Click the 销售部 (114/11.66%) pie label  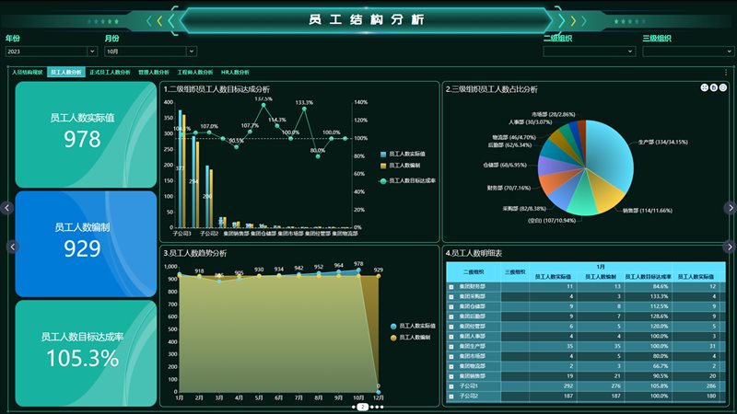pyautogui.click(x=648, y=211)
